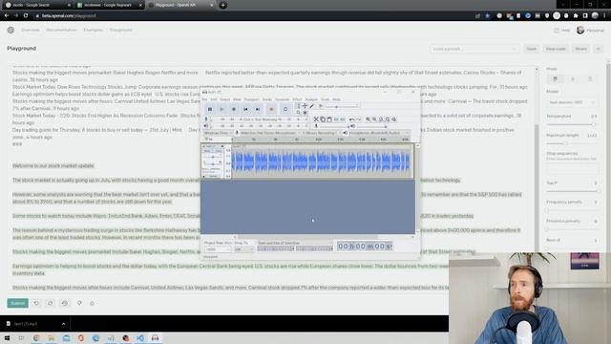Open Project Rate (Hz) dropdown
Image resolution: width=611 pixels, height=344 pixels.
(218, 249)
